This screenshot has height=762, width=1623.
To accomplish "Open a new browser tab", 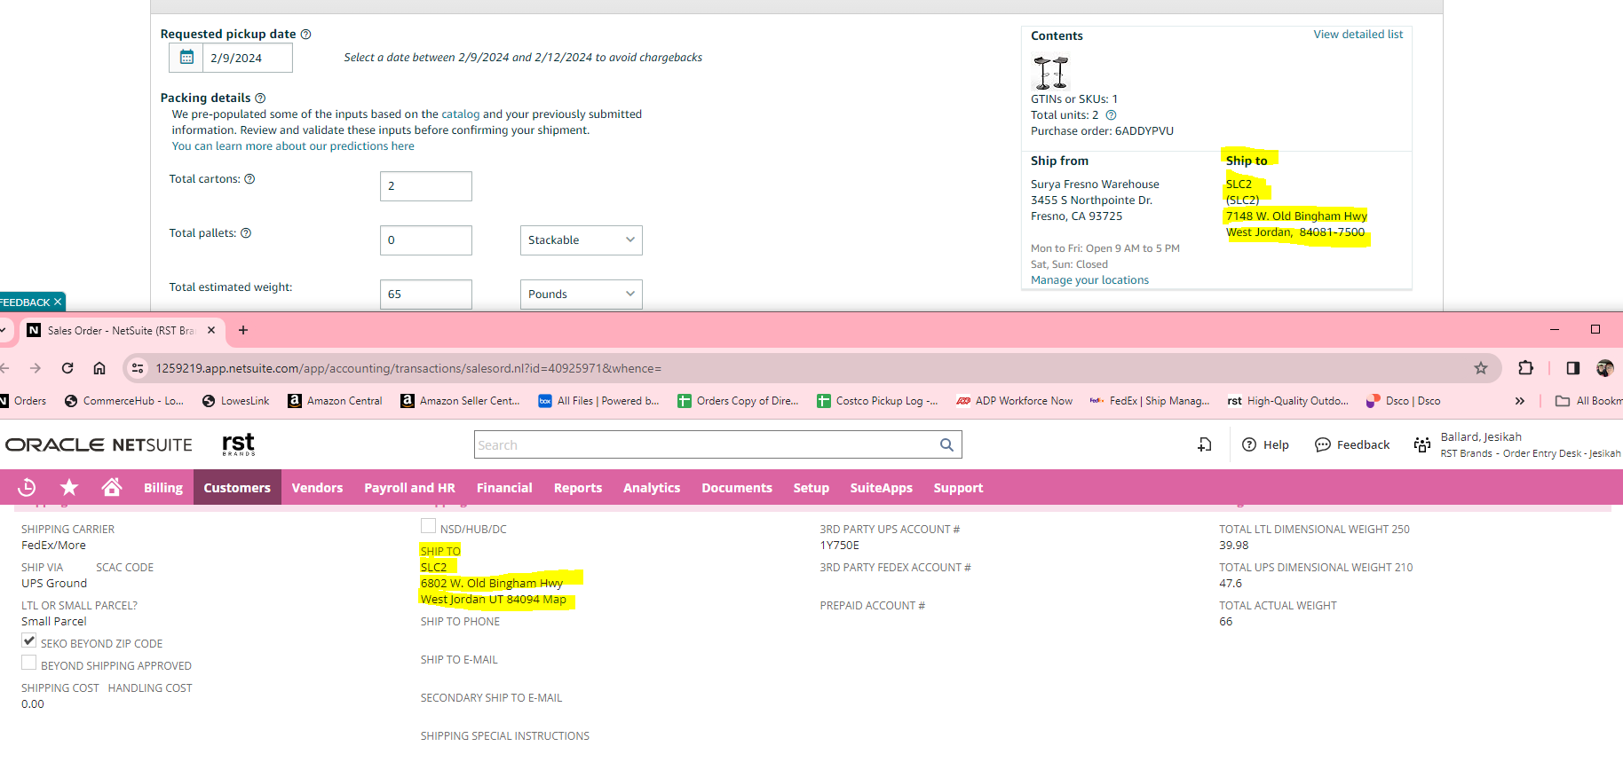I will coord(243,330).
